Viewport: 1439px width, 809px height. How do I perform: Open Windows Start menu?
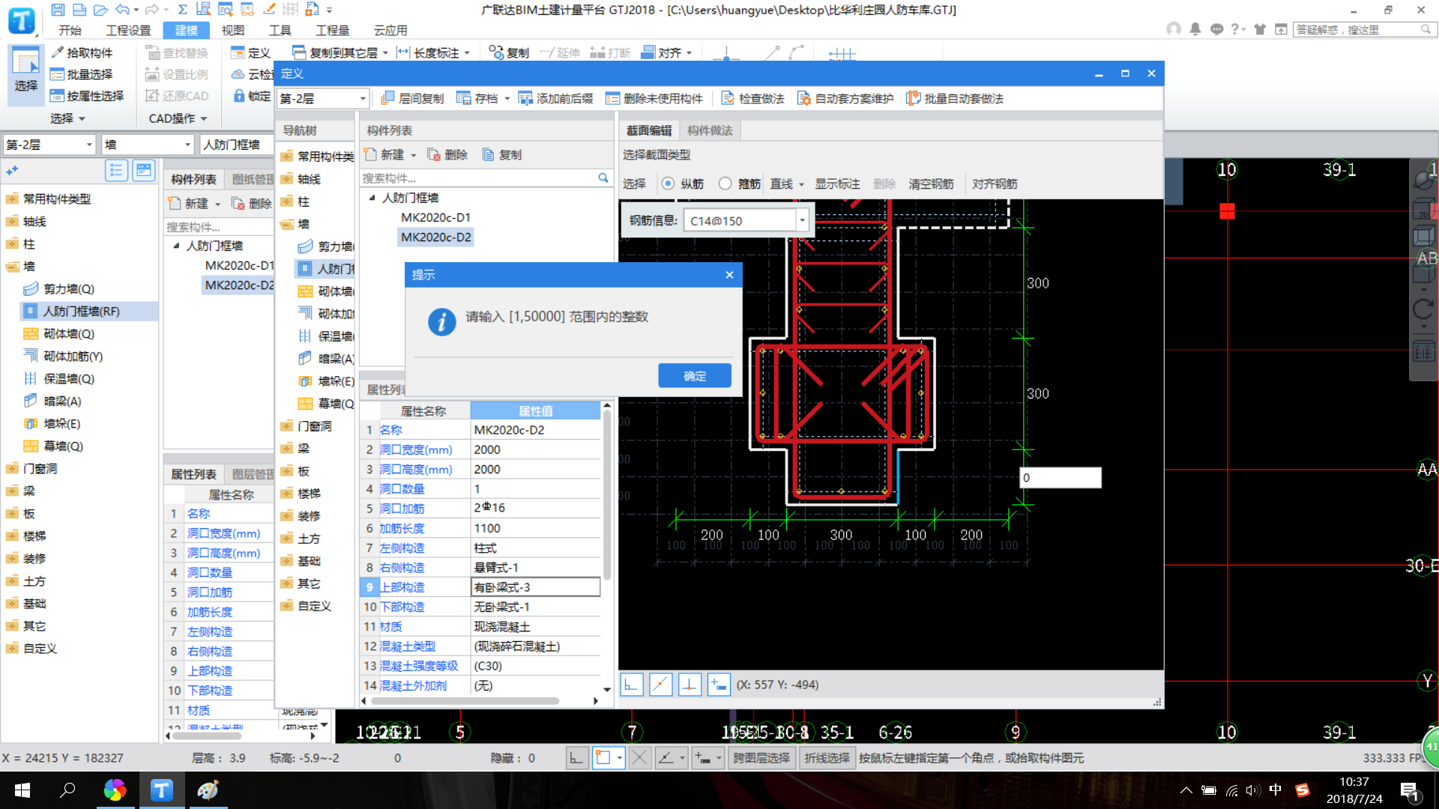22,790
